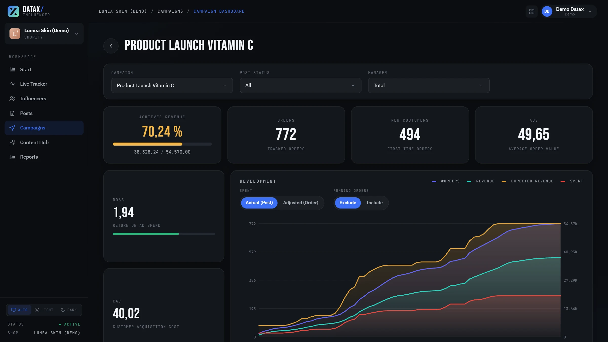Click the Content Hub grid icon
608x342 pixels.
point(12,142)
